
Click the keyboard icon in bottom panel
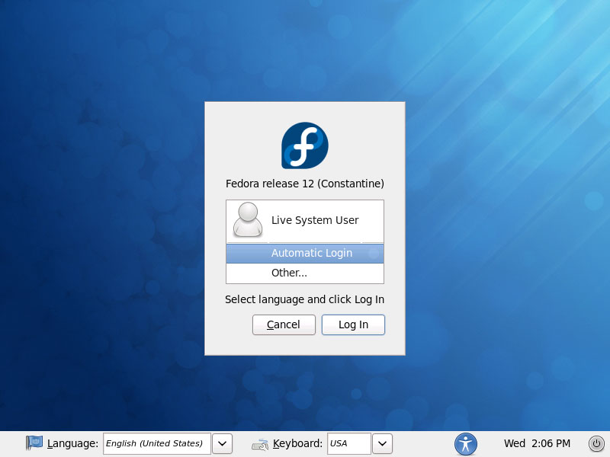click(260, 444)
